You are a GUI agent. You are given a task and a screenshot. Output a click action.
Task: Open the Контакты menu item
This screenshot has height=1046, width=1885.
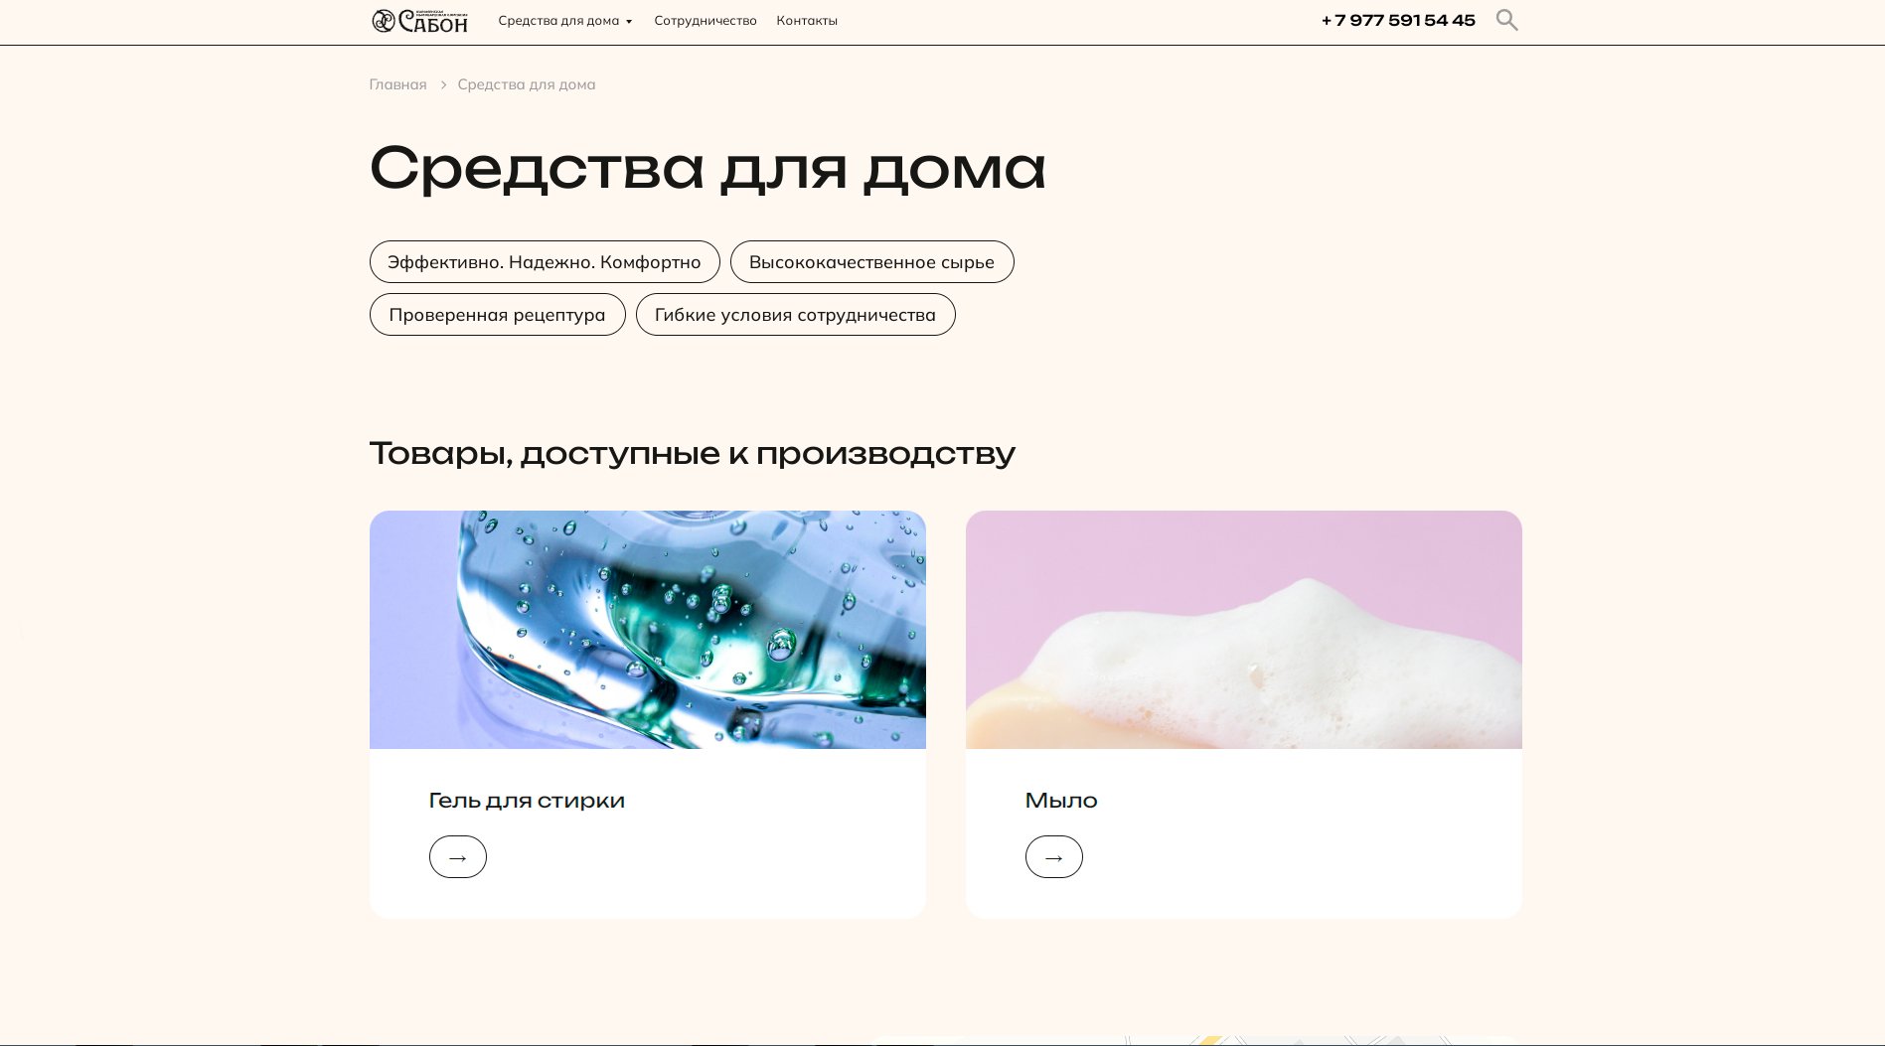coord(807,21)
